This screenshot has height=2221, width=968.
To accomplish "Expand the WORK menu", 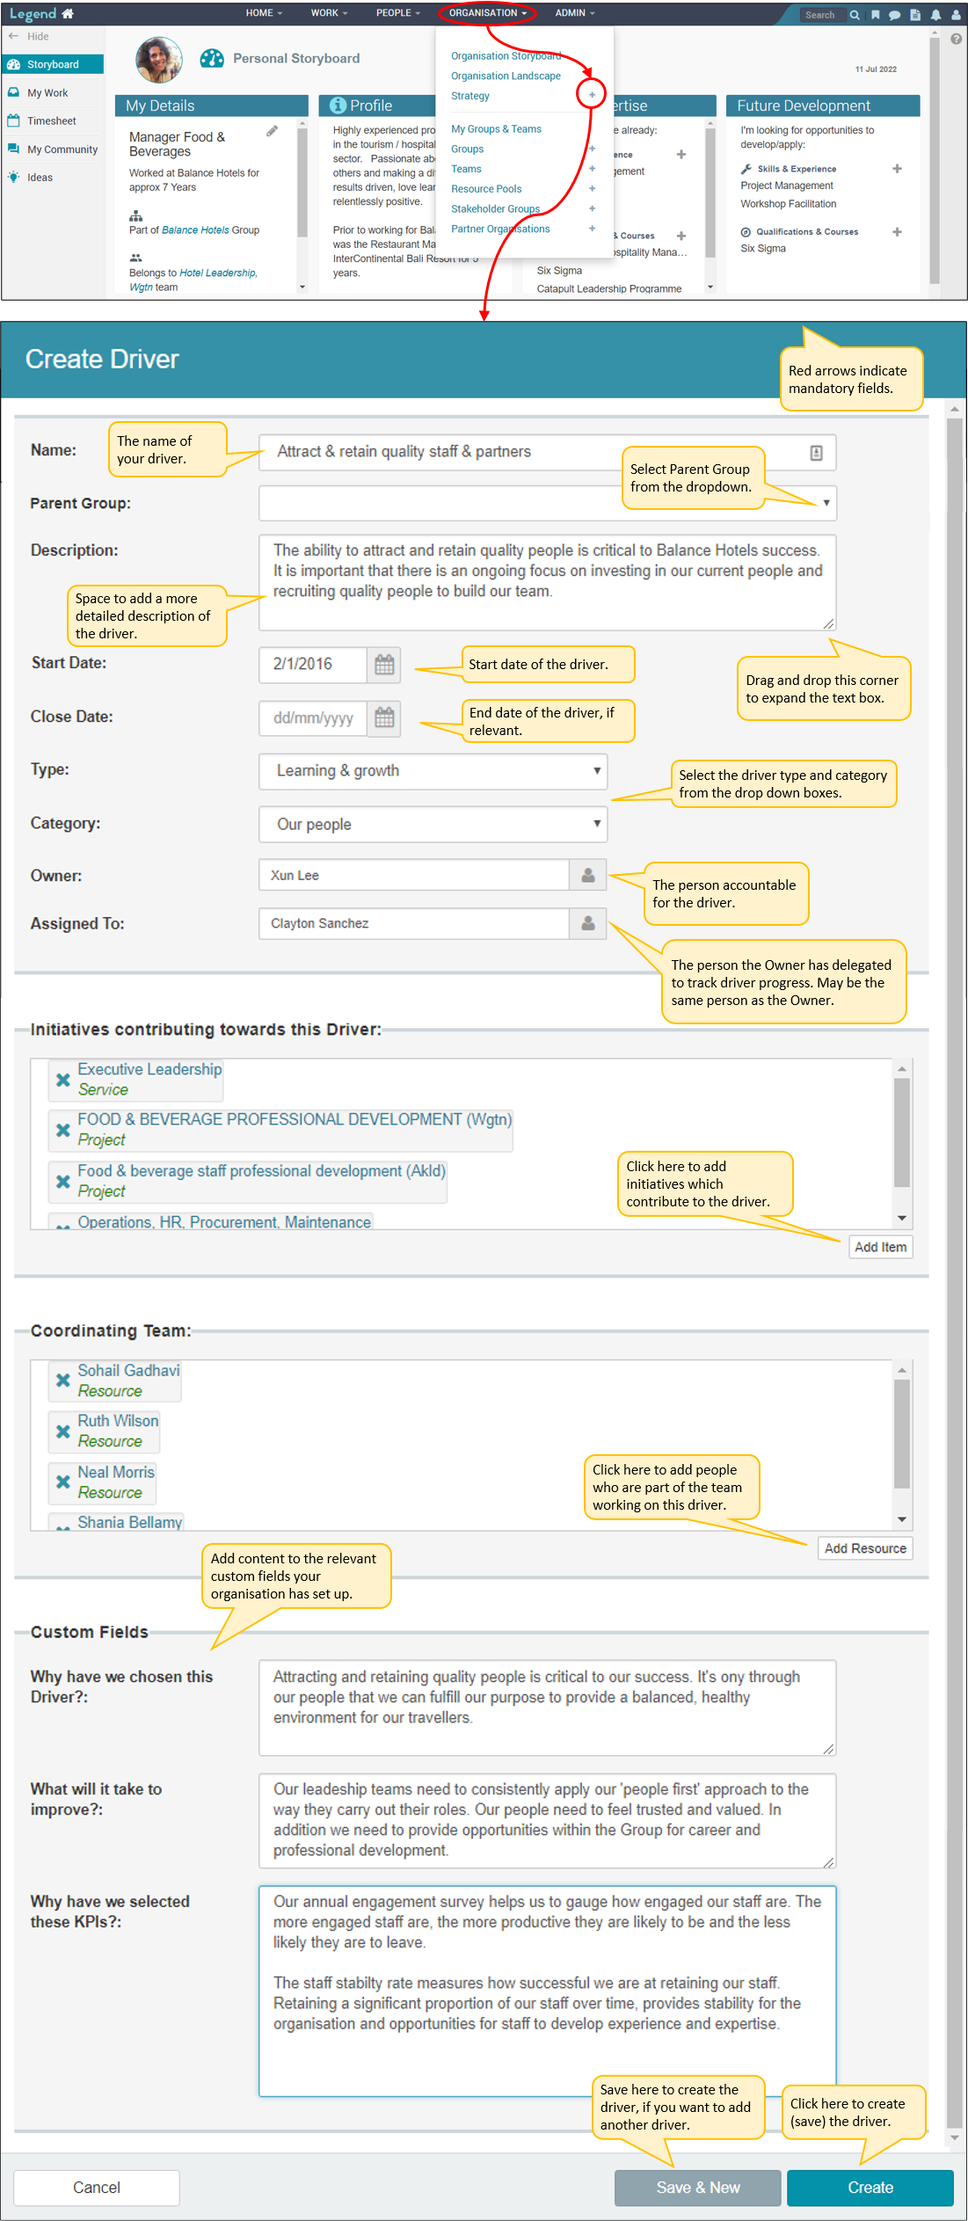I will point(329,13).
